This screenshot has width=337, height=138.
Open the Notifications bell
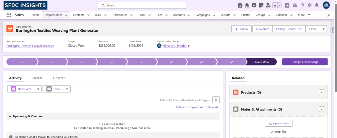(x=317, y=5)
